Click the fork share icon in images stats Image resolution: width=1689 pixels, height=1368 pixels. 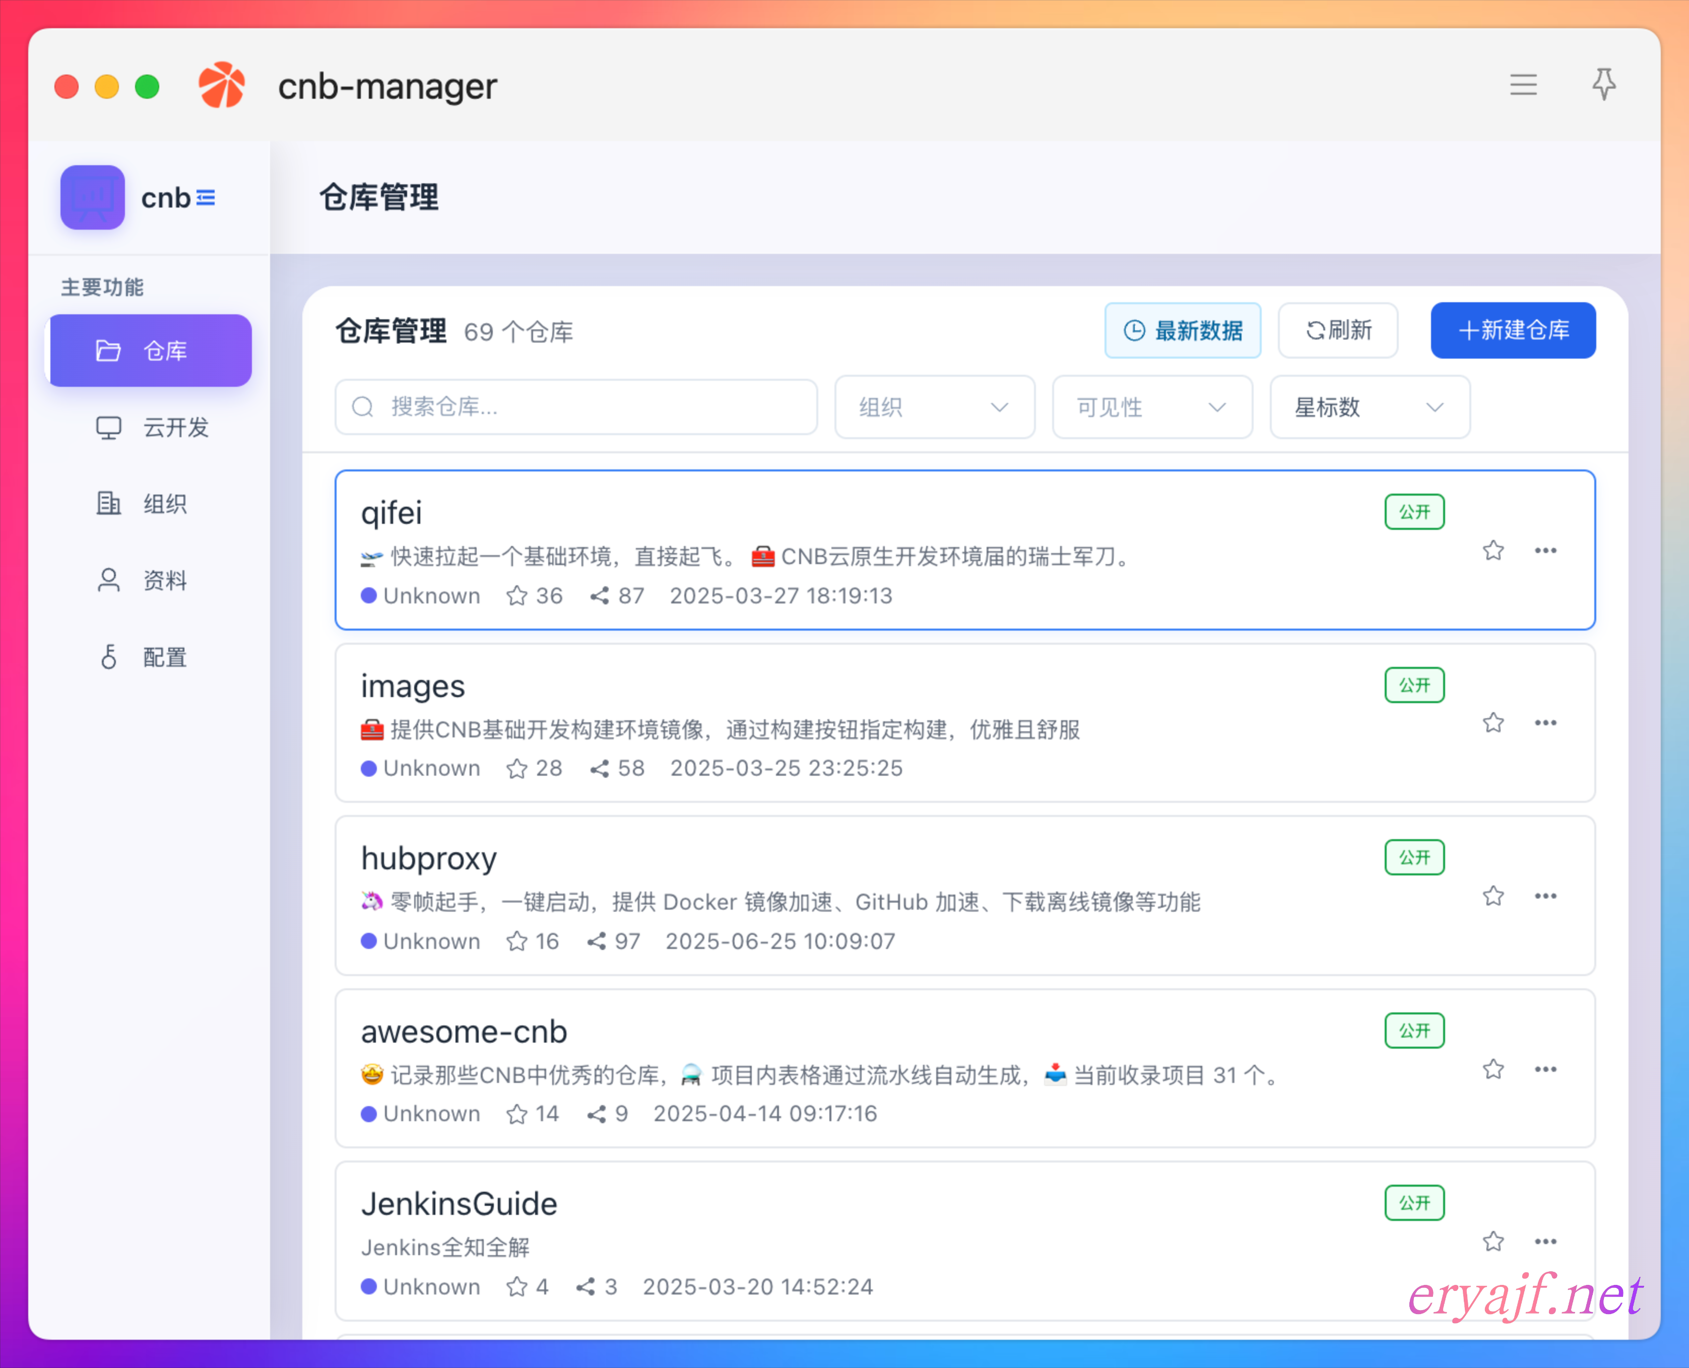point(599,769)
